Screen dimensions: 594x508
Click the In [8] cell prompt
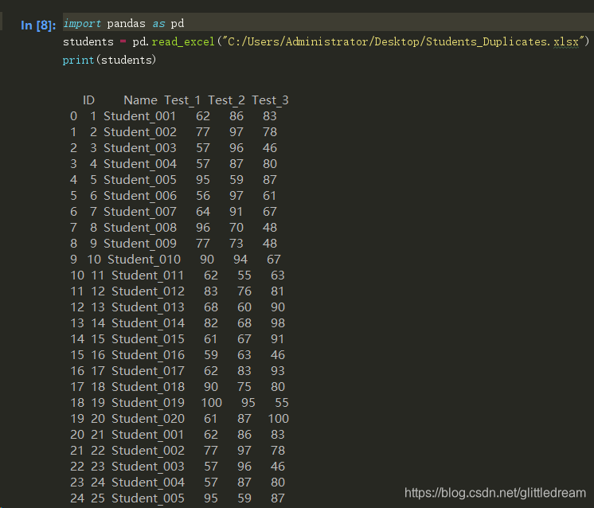[x=38, y=25]
